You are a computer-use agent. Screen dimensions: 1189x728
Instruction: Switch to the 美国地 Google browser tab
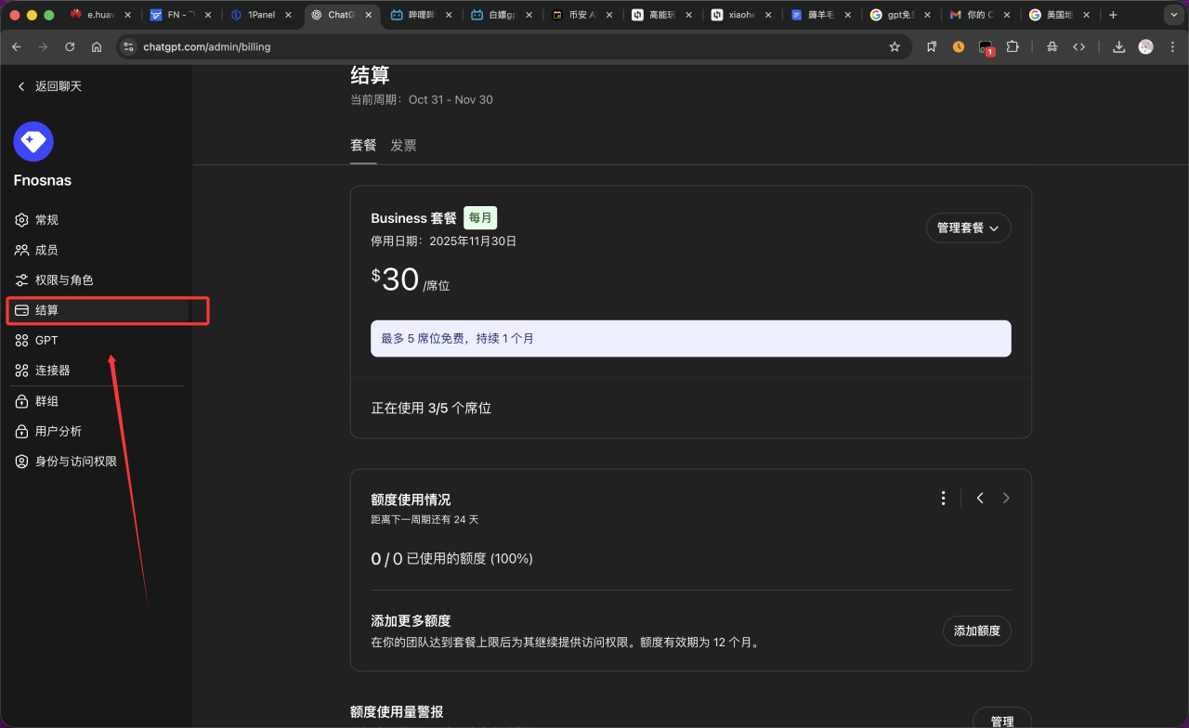pyautogui.click(x=1062, y=15)
